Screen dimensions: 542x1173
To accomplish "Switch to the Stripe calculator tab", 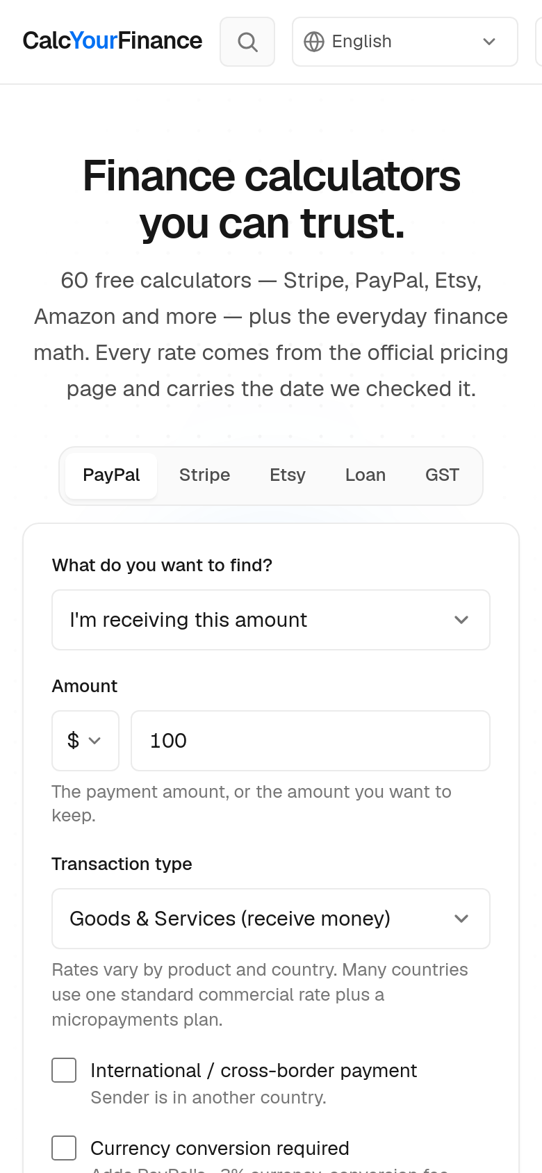I will tap(204, 475).
